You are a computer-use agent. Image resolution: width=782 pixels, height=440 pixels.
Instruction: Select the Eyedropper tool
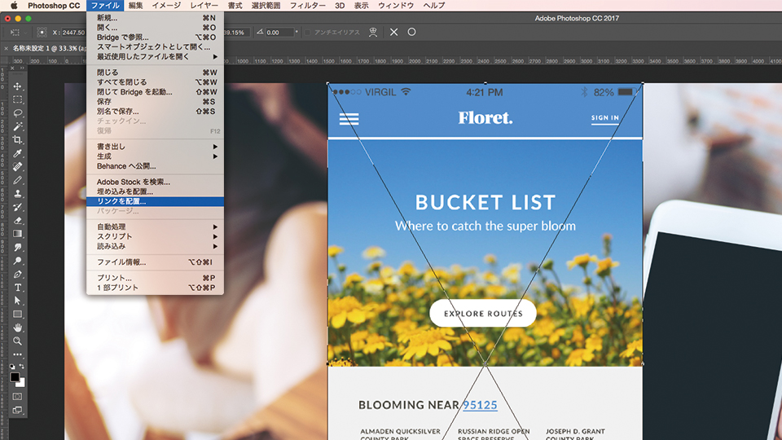coord(17,154)
